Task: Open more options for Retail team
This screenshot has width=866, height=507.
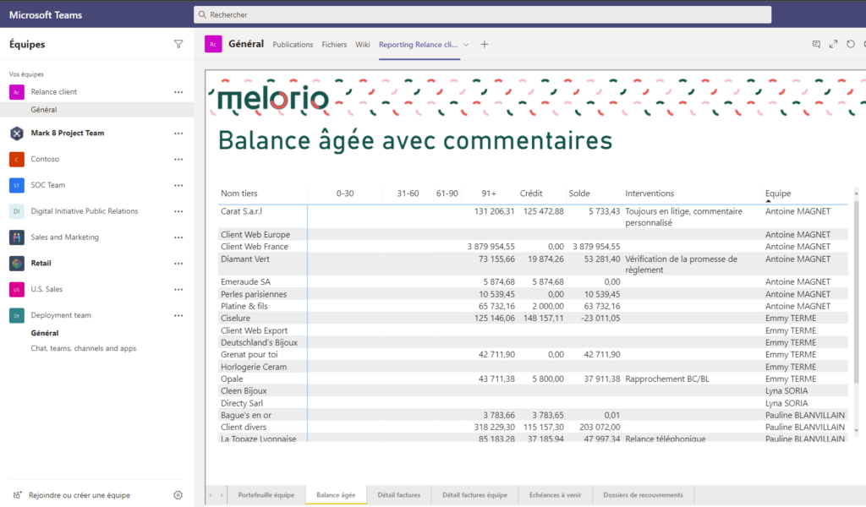Action: tap(178, 264)
